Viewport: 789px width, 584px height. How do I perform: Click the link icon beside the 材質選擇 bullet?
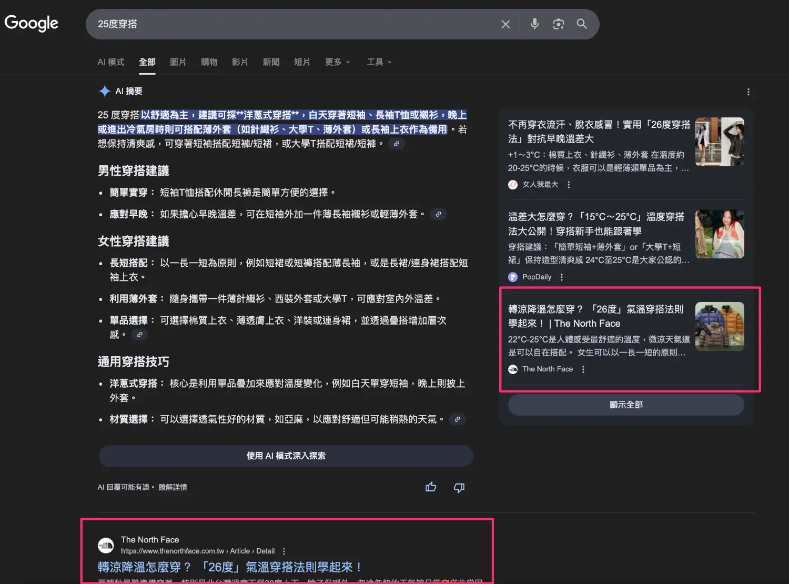coord(457,419)
